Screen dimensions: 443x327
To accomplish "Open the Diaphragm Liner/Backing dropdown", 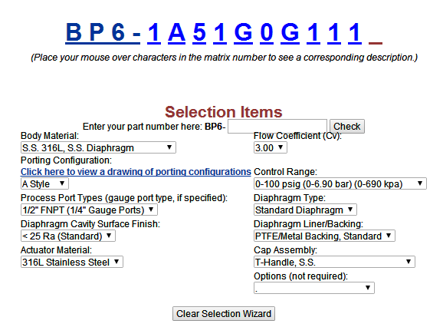I will [x=324, y=236].
